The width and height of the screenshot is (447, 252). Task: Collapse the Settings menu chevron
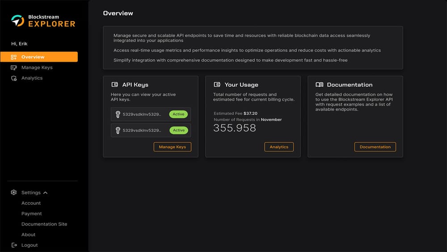point(45,193)
